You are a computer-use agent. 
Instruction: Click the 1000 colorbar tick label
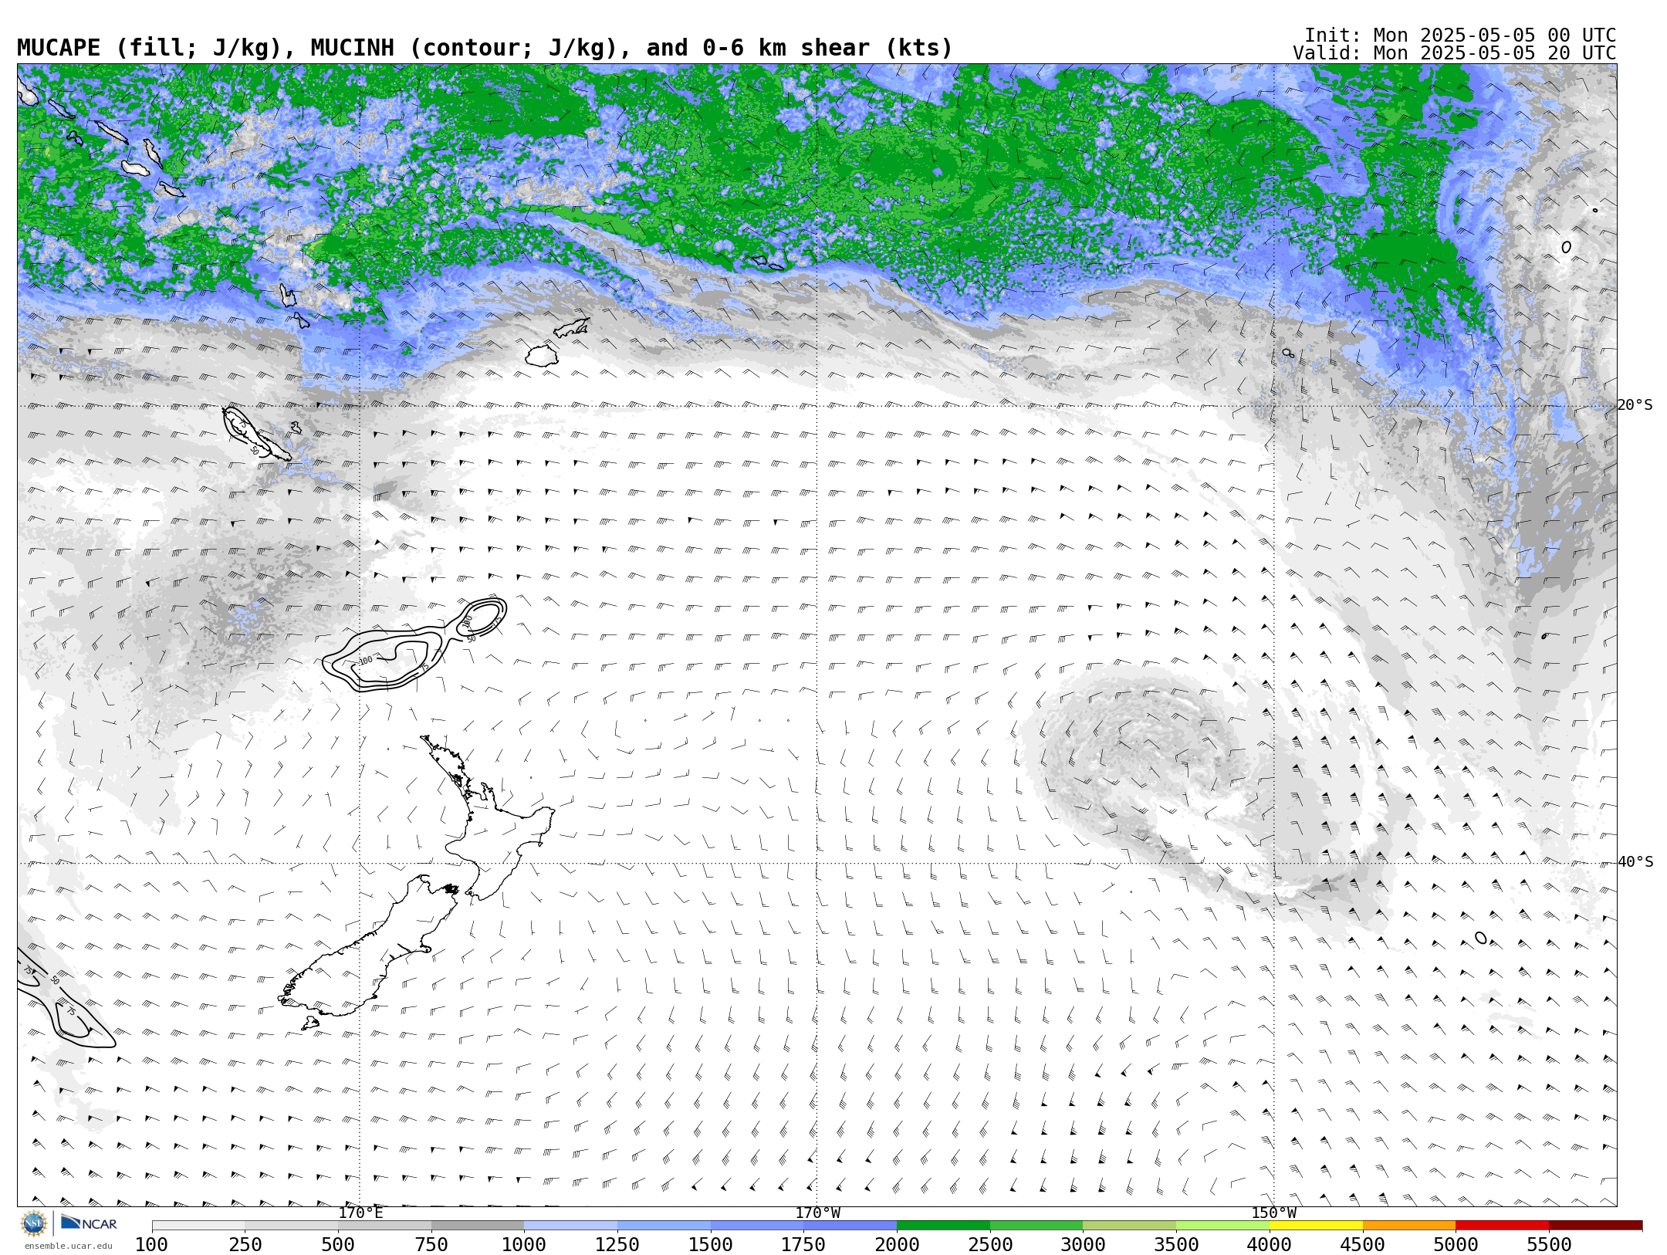point(524,1245)
